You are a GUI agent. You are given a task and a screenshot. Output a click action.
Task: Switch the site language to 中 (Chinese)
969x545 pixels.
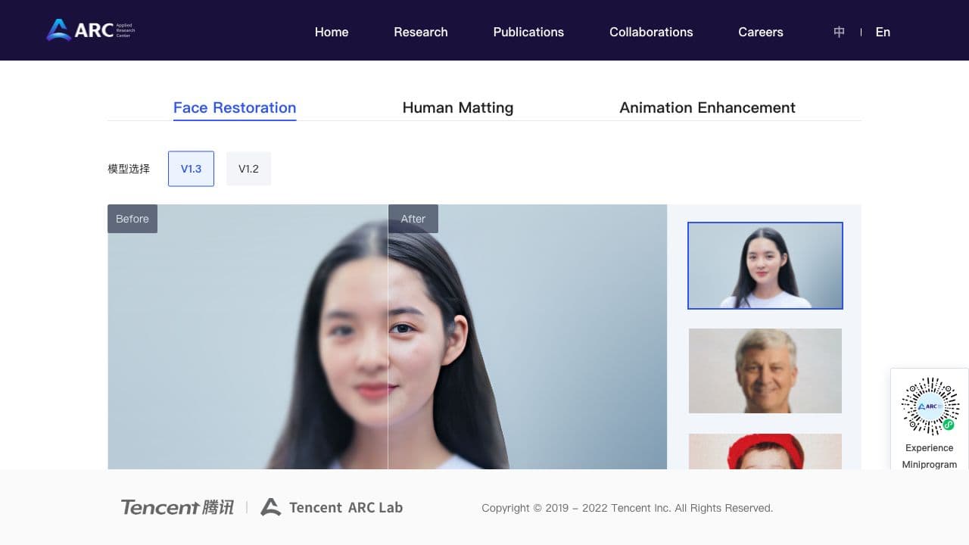click(838, 32)
